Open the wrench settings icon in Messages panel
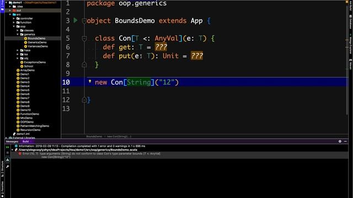Image resolution: width=353 pixels, height=198 pixels. point(7,166)
